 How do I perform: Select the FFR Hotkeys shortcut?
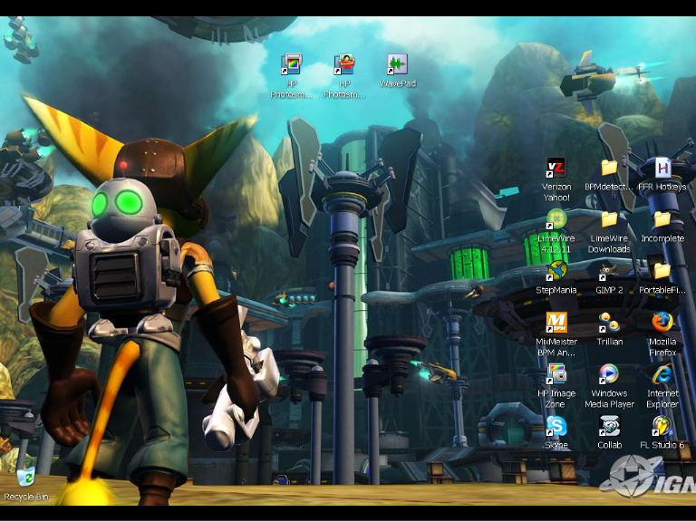click(x=662, y=169)
